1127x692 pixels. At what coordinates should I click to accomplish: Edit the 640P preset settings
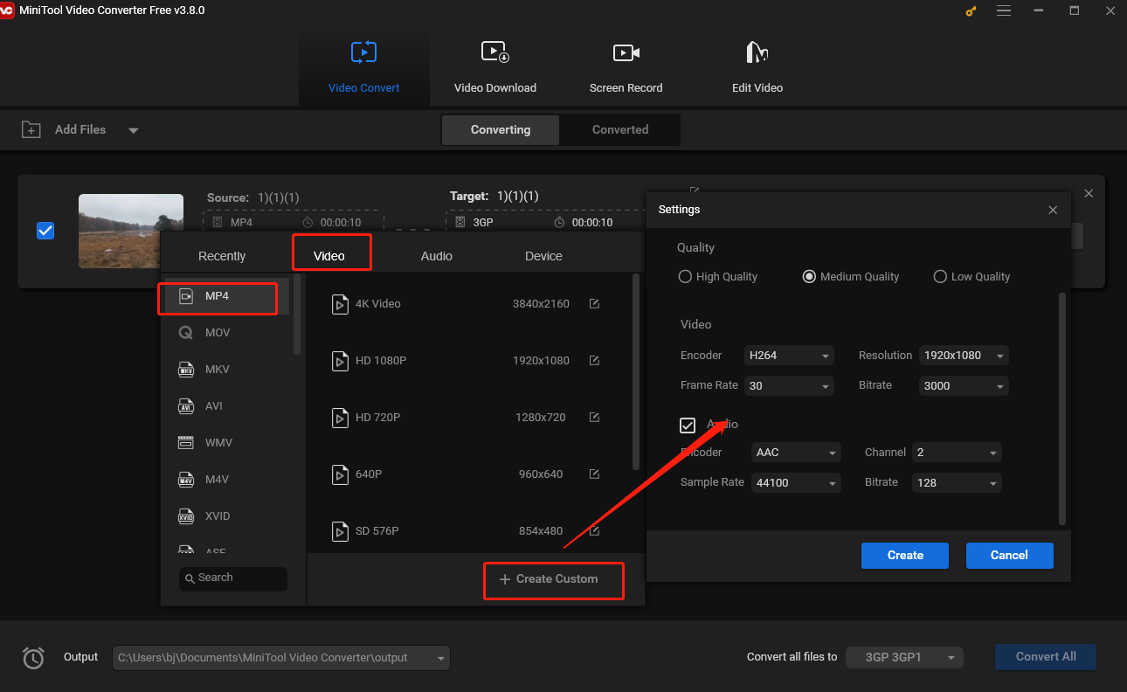tap(594, 474)
